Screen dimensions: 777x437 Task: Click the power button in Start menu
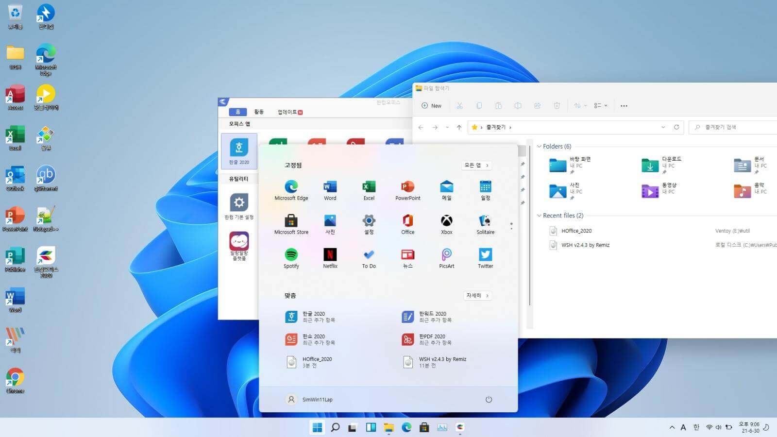point(489,400)
